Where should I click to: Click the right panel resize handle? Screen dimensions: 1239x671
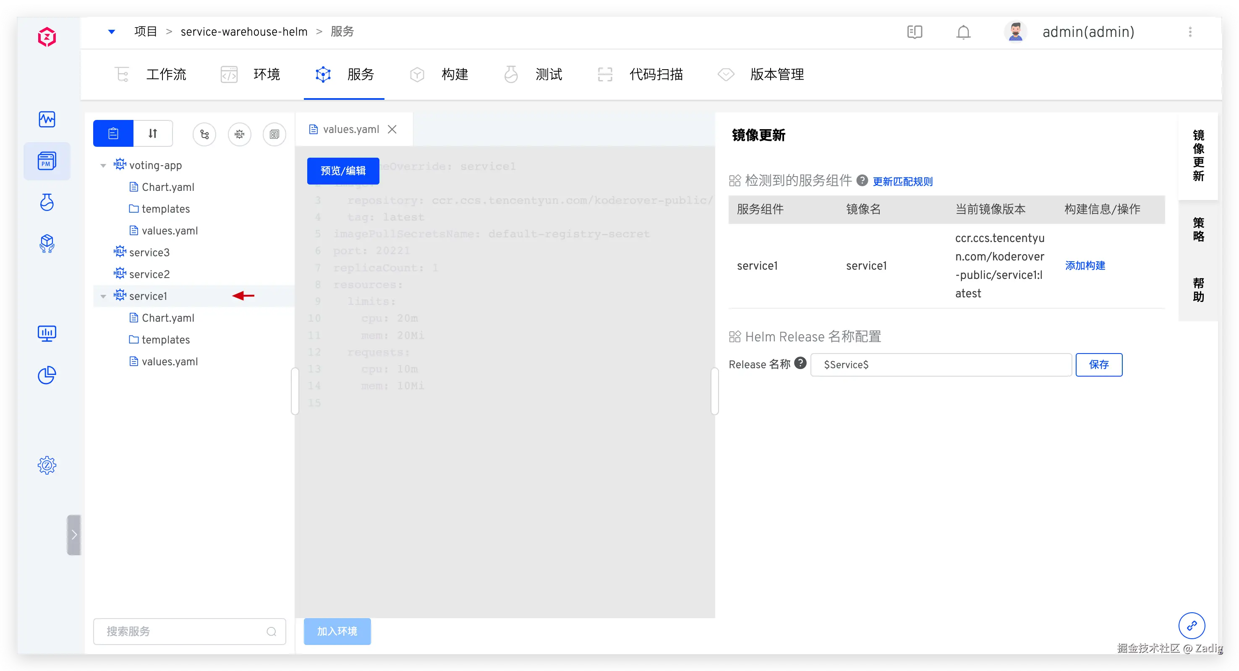pos(715,391)
